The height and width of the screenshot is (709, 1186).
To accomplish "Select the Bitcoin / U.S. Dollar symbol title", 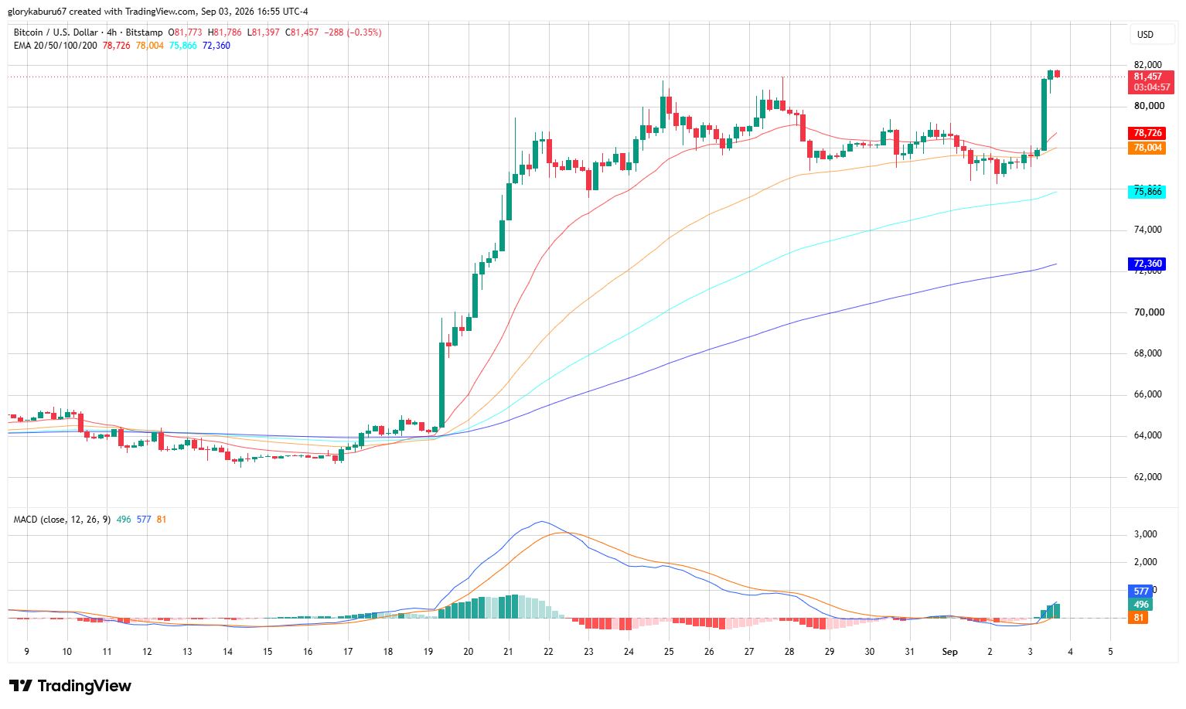I will pos(56,32).
